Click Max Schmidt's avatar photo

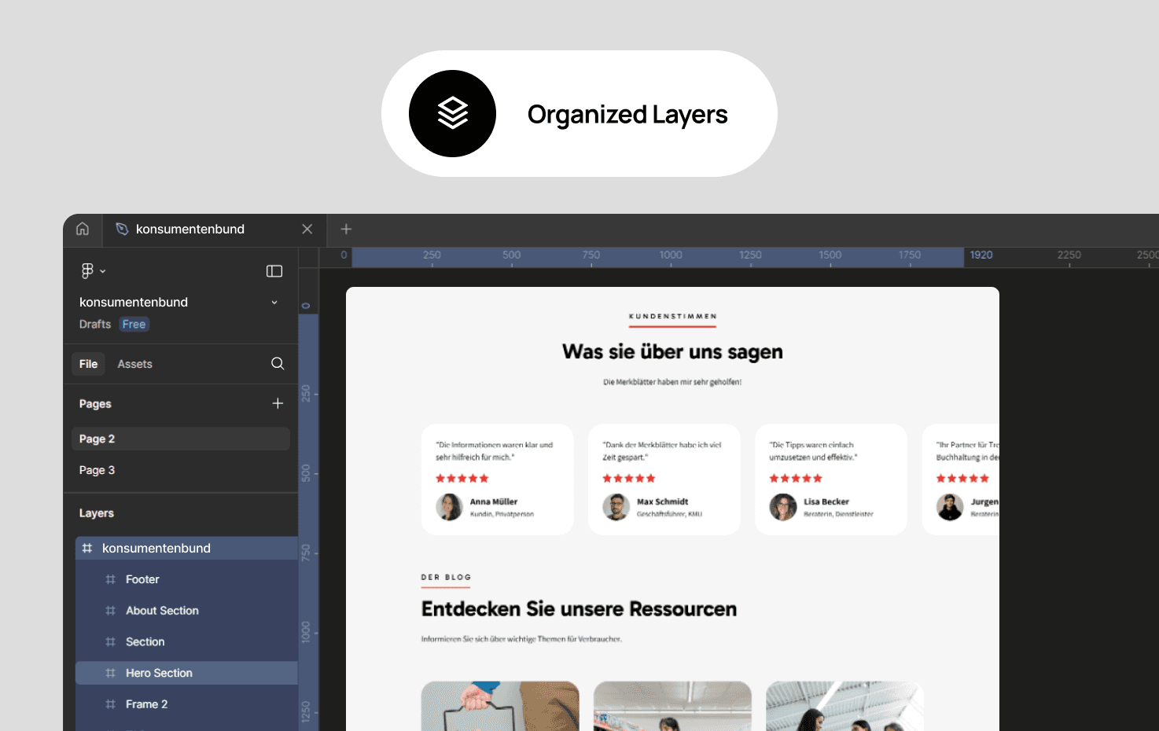pos(616,507)
